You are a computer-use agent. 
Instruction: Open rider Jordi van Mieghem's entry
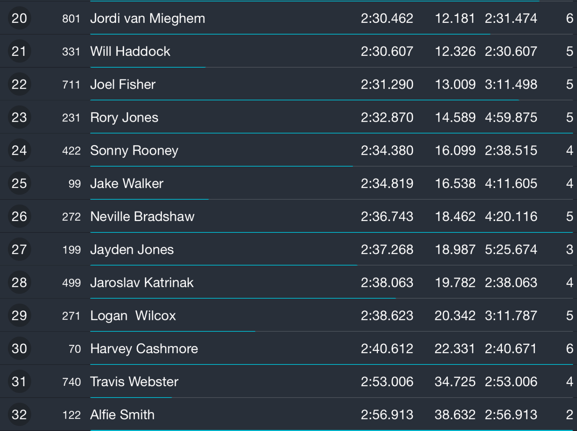(x=147, y=18)
